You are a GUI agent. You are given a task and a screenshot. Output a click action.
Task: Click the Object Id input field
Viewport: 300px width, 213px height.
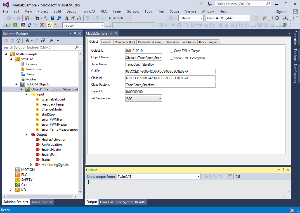[x=143, y=51]
